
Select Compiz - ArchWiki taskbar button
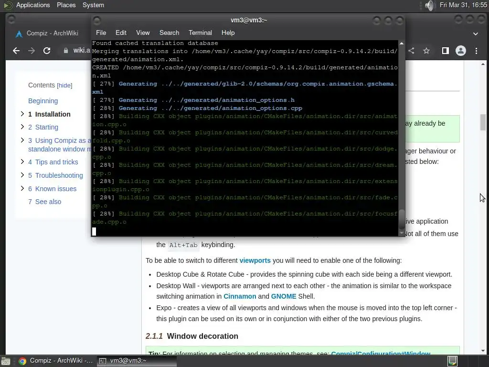[x=55, y=361]
